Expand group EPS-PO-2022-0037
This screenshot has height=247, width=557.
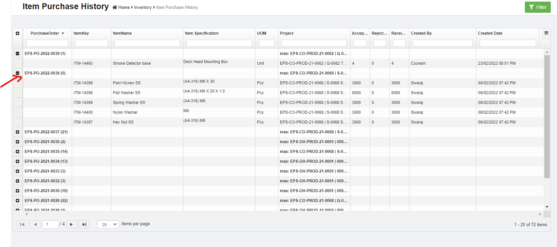pos(18,132)
